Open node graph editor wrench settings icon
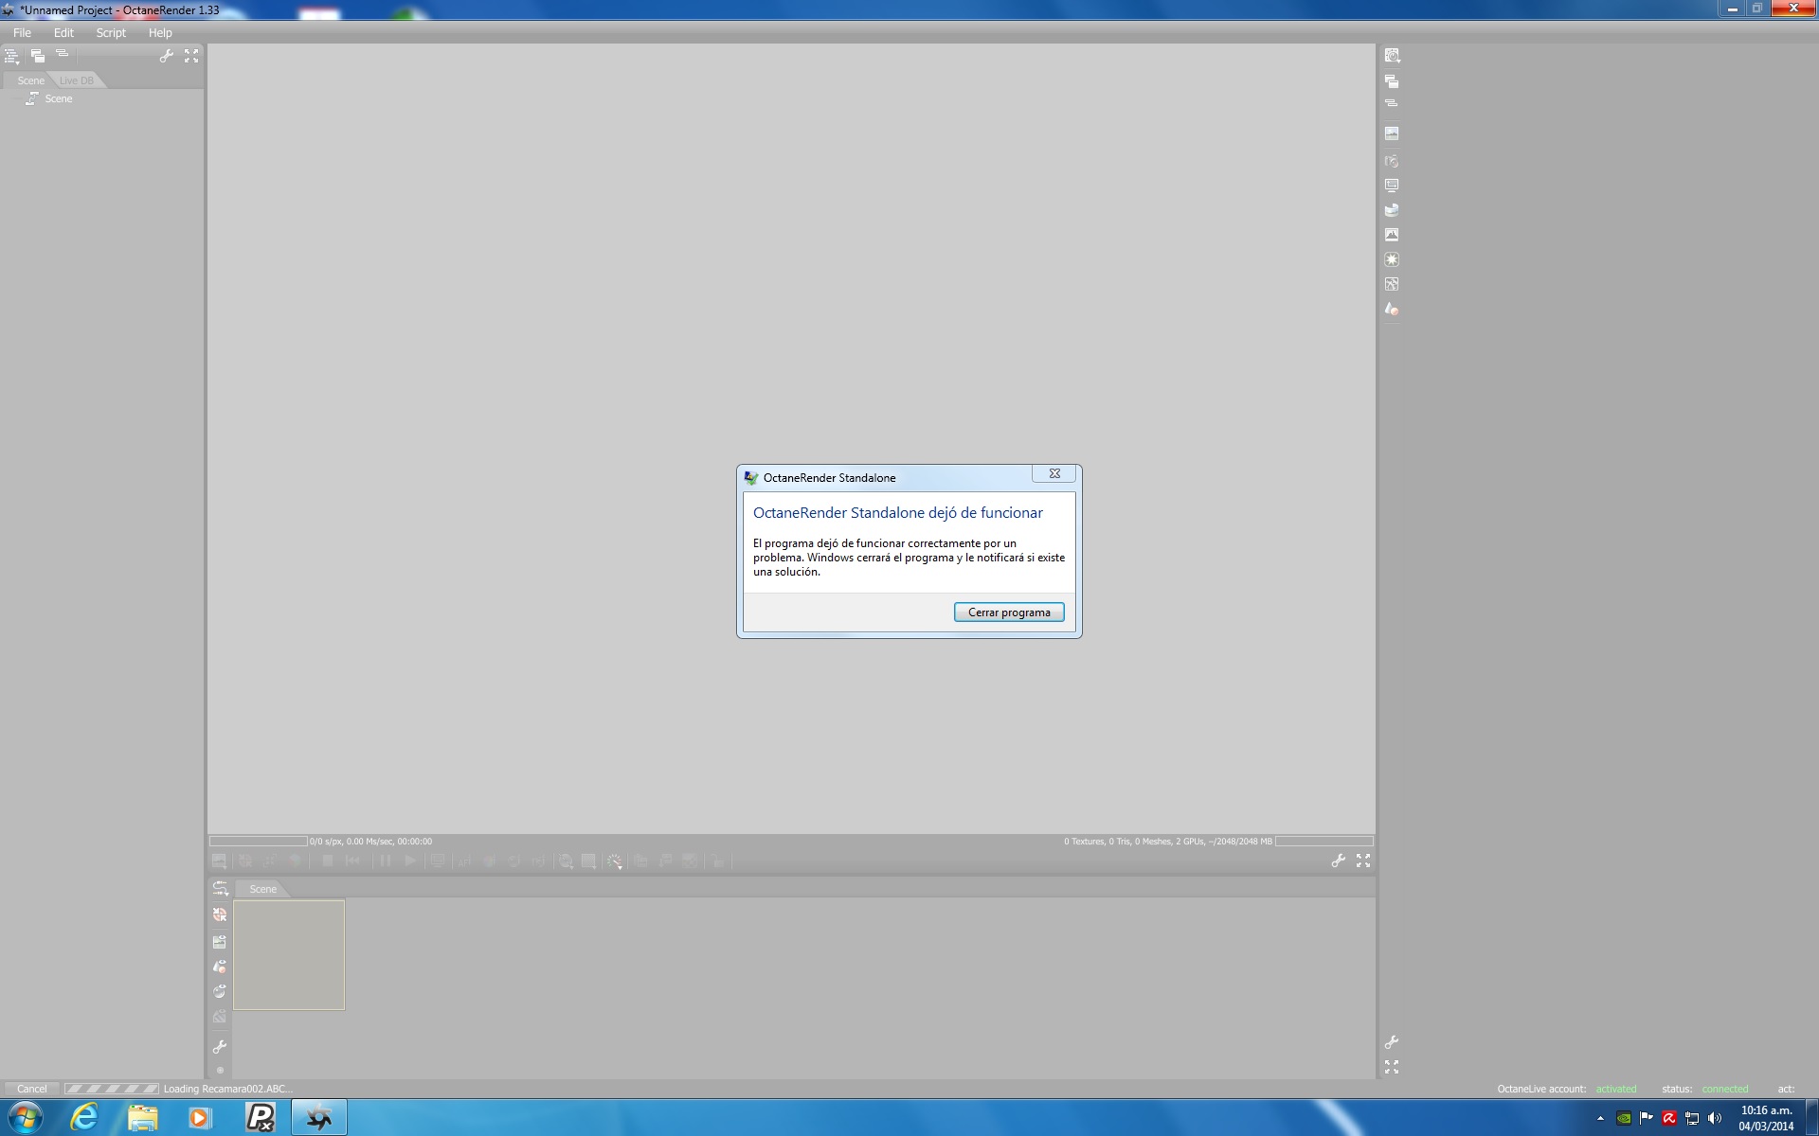Screen dimensions: 1819x1136 point(220,1047)
